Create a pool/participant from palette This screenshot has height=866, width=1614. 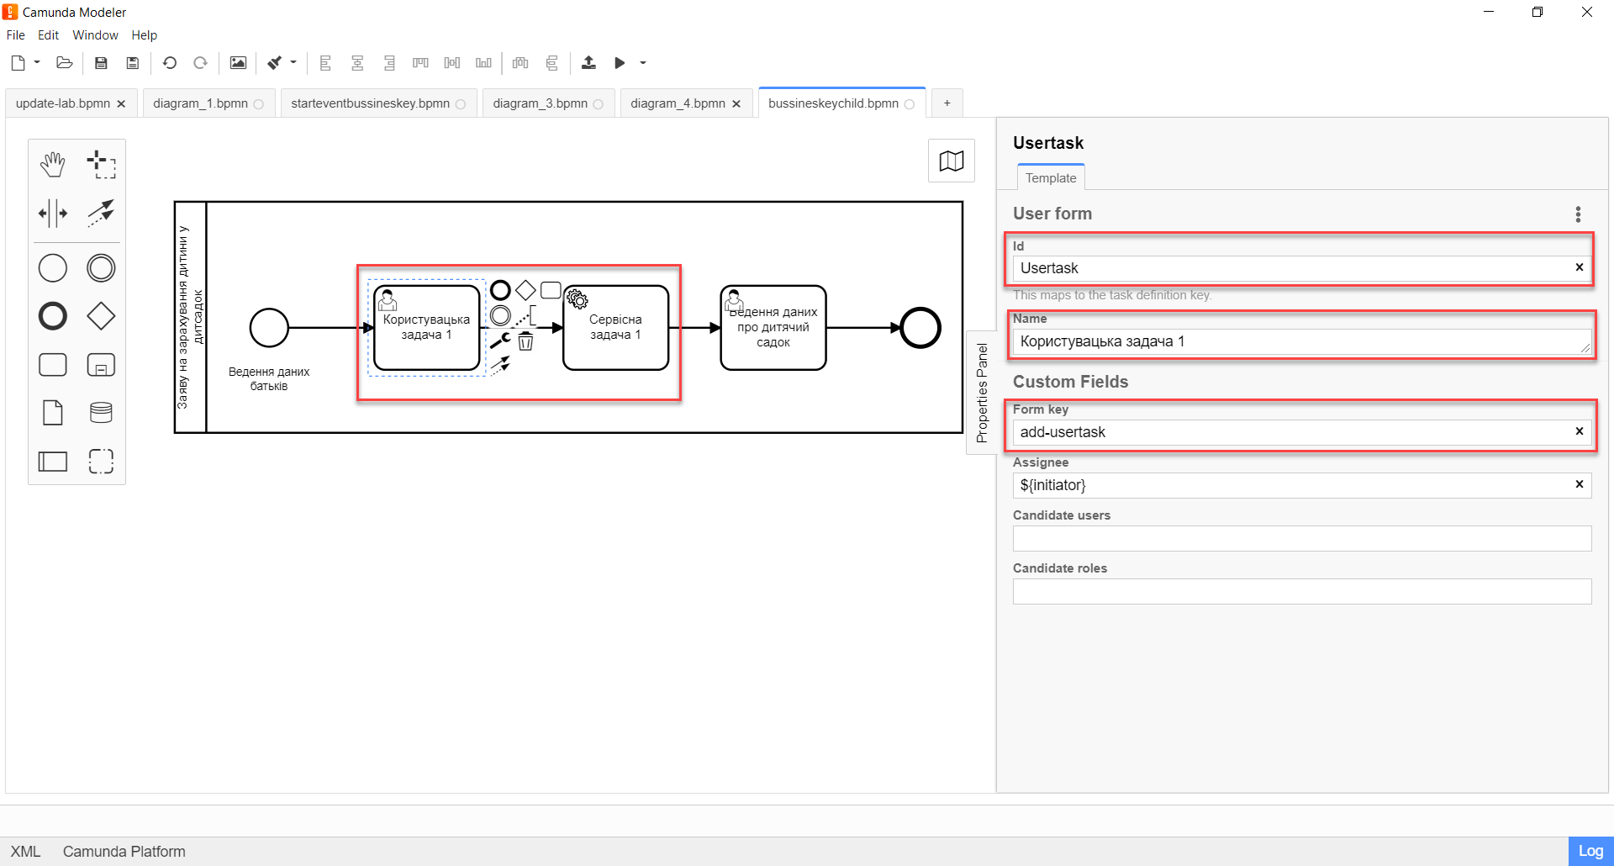53,461
